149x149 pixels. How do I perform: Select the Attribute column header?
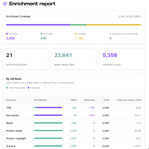pos(11,100)
